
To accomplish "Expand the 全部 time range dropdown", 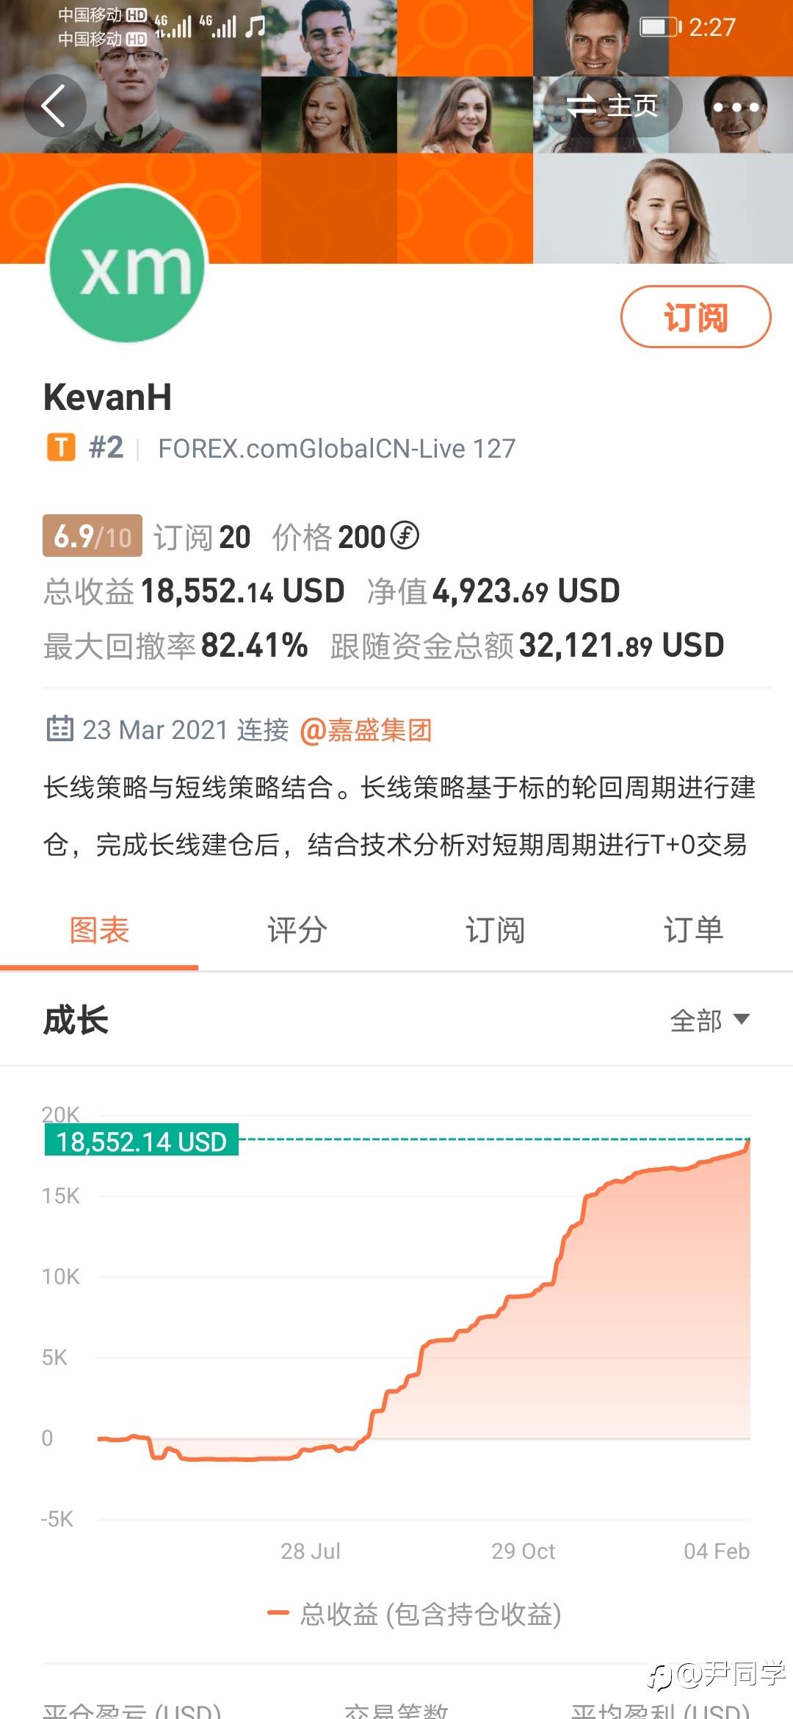I will click(710, 1020).
